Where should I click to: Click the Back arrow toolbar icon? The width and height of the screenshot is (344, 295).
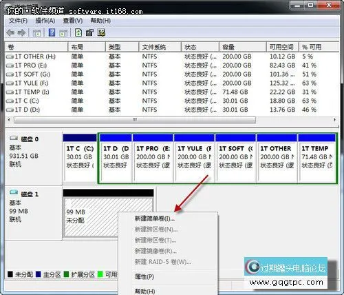10,33
